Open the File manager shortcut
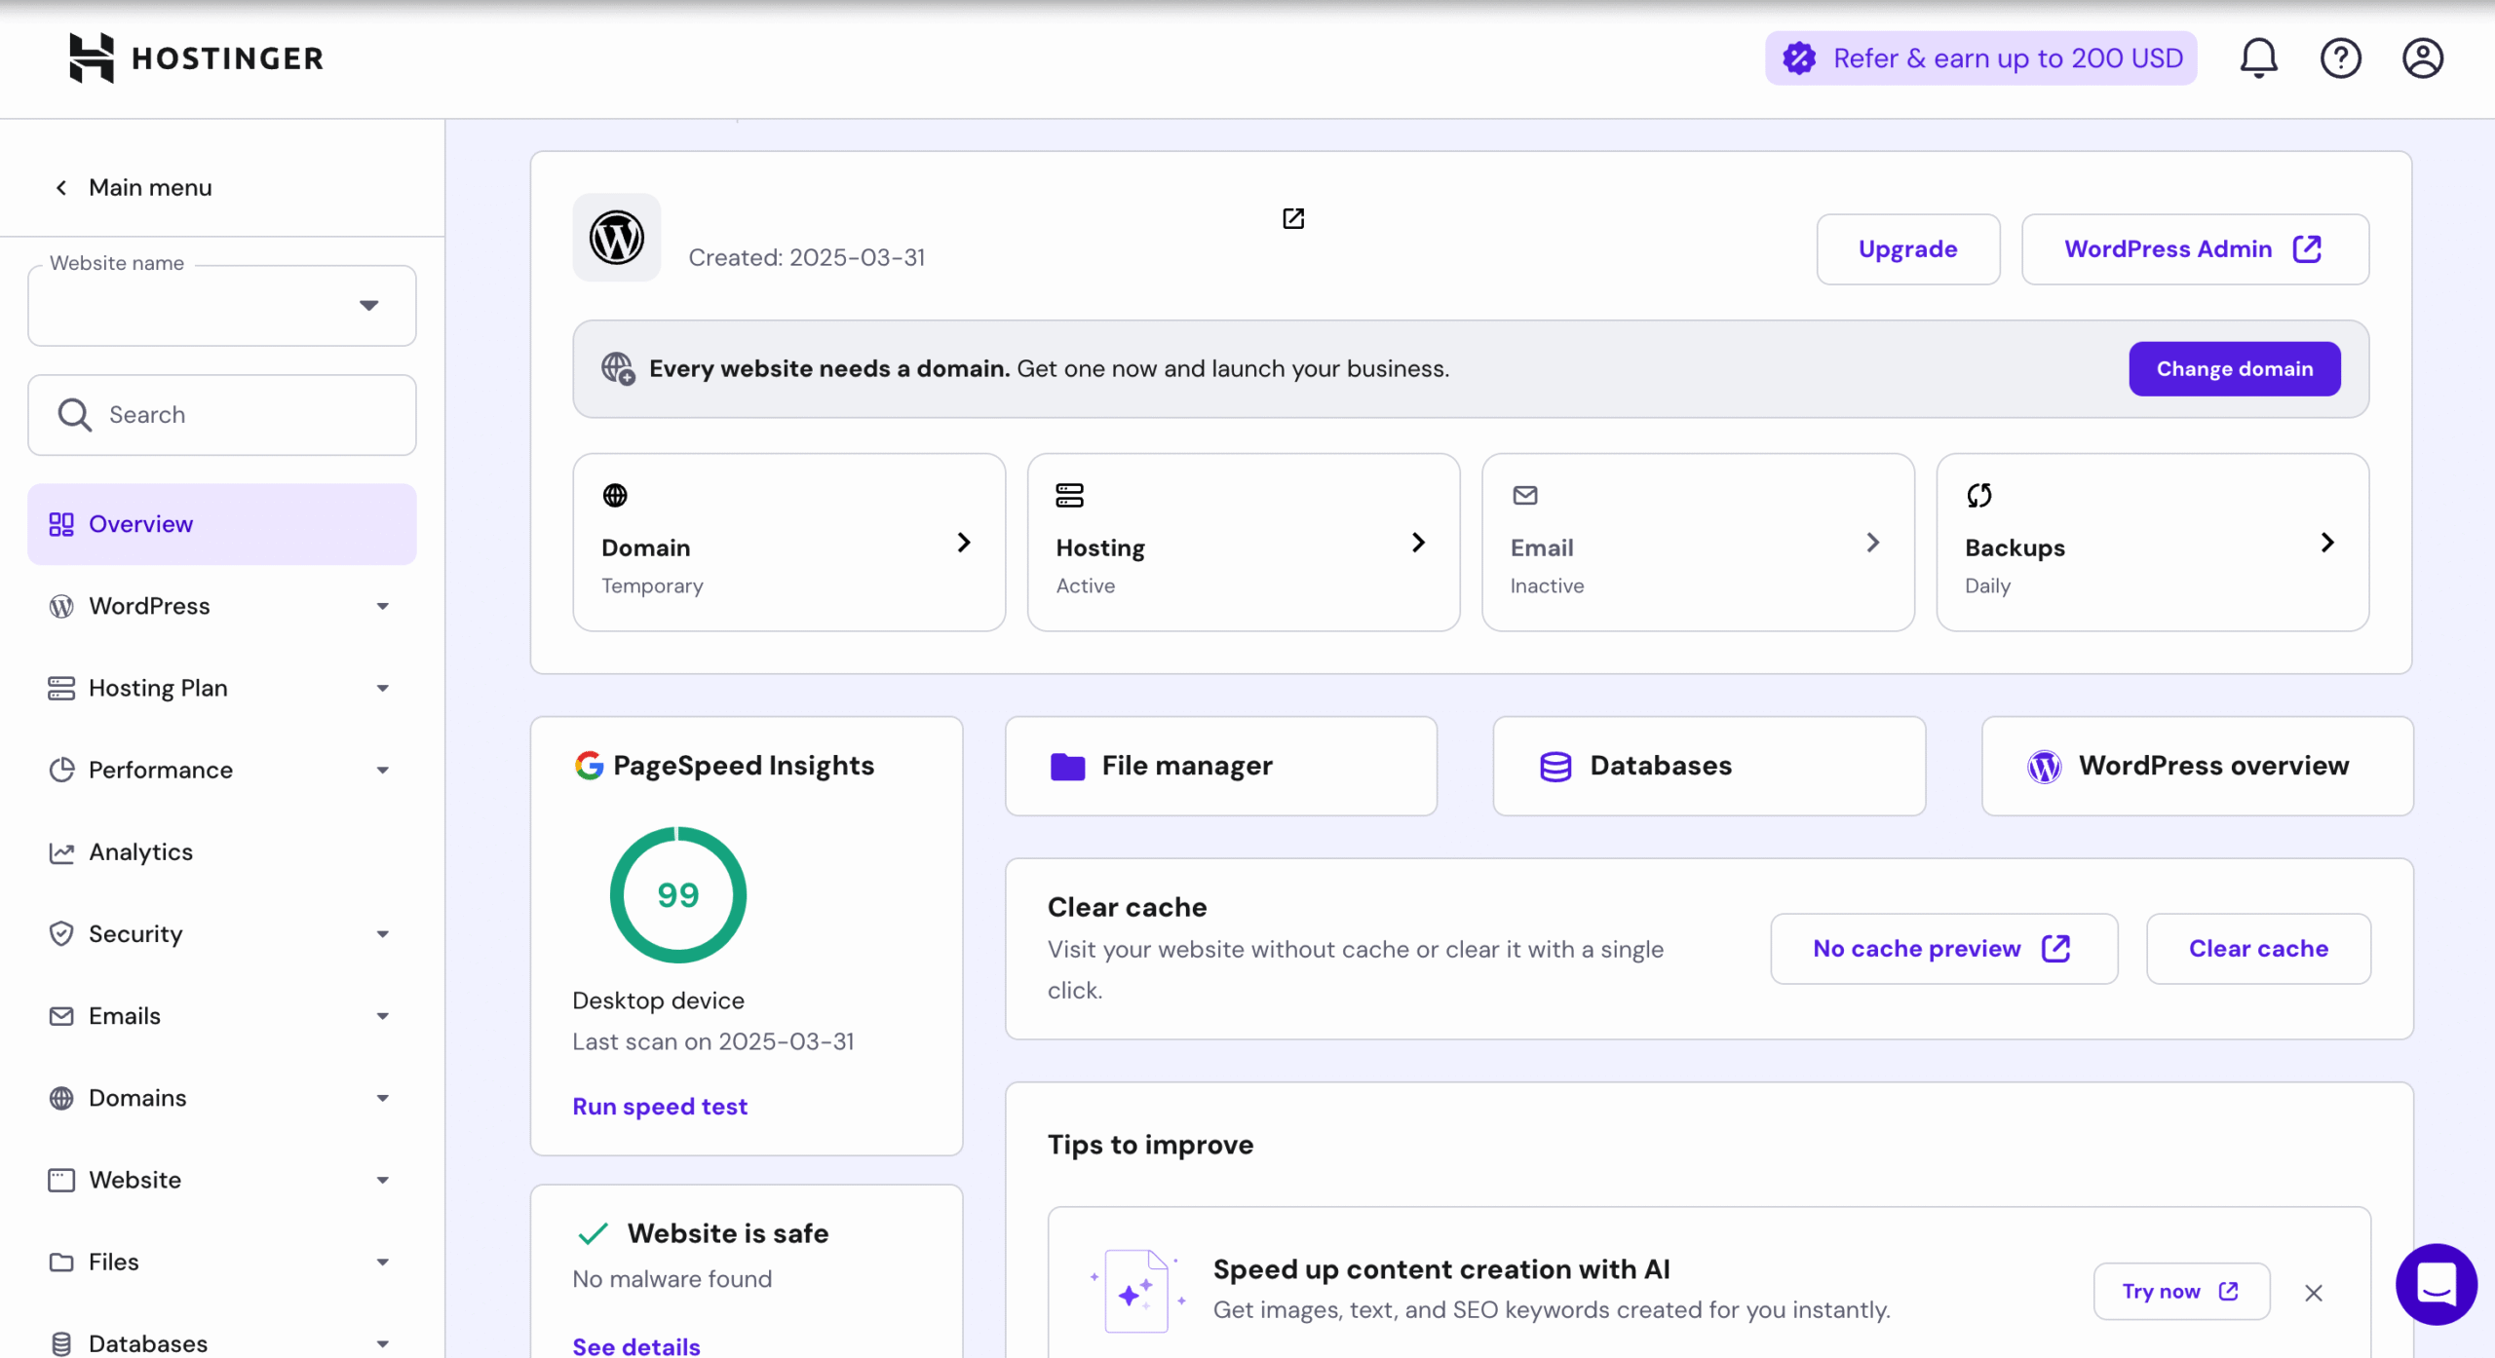The height and width of the screenshot is (1358, 2495). click(1221, 766)
